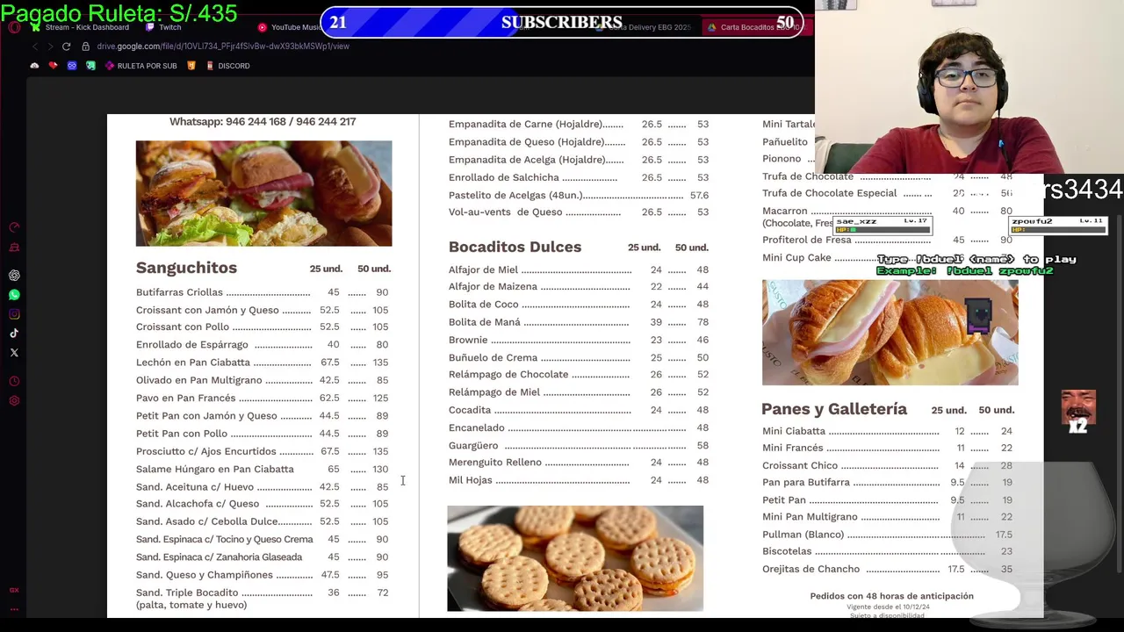Select the Vol-au-vents de Queso row
This screenshot has width=1124, height=632.
coord(579,212)
